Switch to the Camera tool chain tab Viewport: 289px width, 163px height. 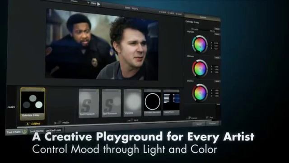pyautogui.click(x=192, y=118)
